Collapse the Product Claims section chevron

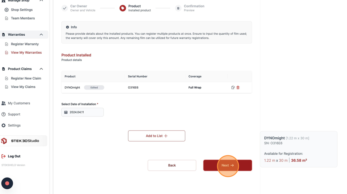[41, 69]
